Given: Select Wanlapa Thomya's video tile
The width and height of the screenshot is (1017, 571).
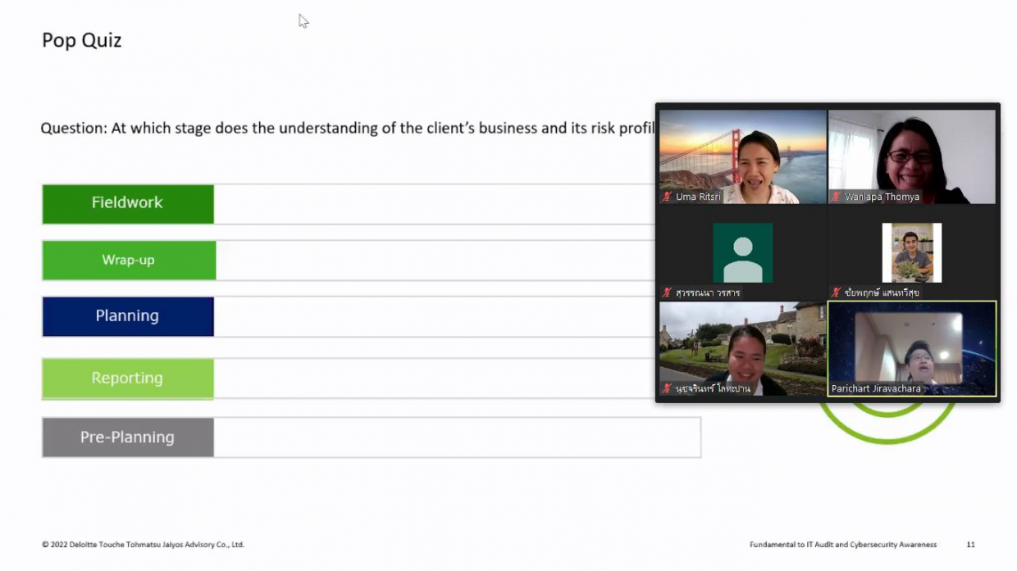Looking at the screenshot, I should [x=911, y=156].
